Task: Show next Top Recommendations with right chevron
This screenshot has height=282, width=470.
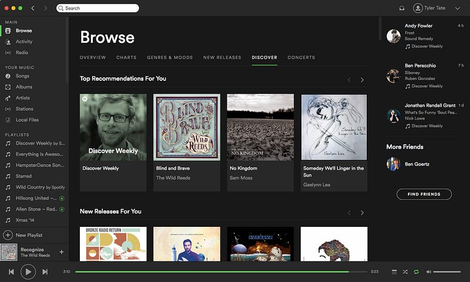Action: (362, 80)
